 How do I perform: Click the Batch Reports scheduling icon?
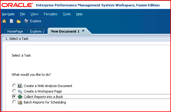(20, 102)
